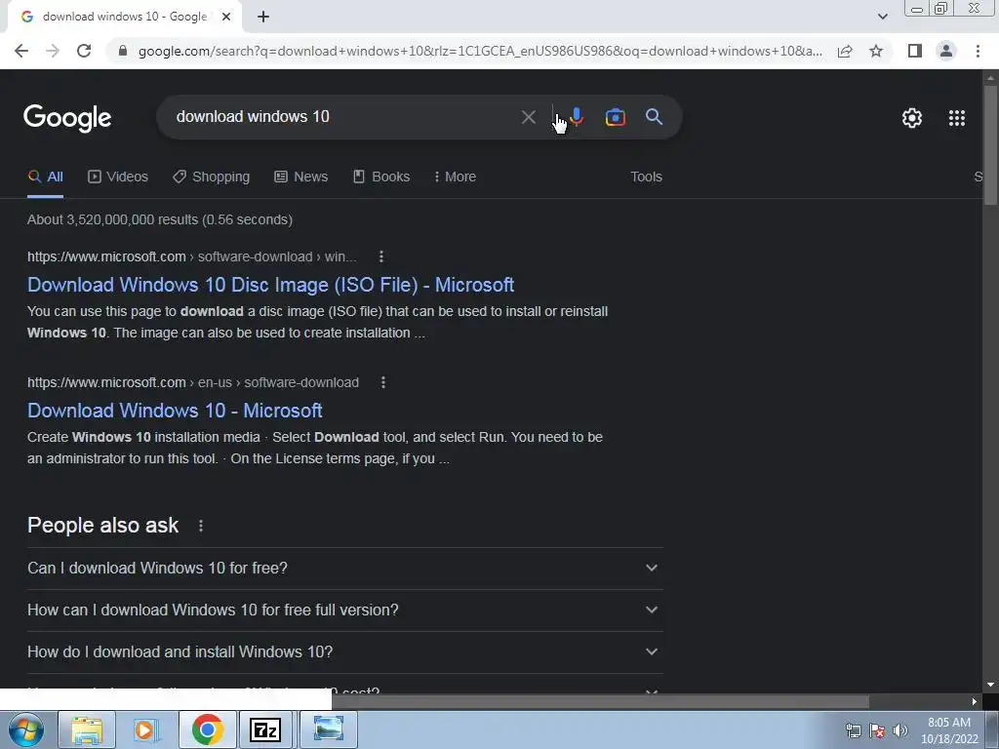Expand 'How can I download Windows 10 for free full version?'
This screenshot has width=999, height=749.
click(x=344, y=611)
